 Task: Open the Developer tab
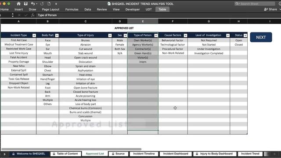coord(133,9)
